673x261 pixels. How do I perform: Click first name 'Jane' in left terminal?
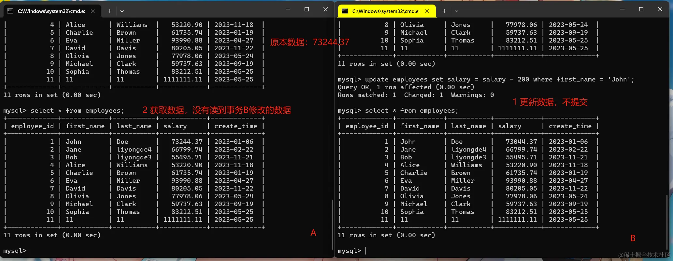[x=74, y=150]
